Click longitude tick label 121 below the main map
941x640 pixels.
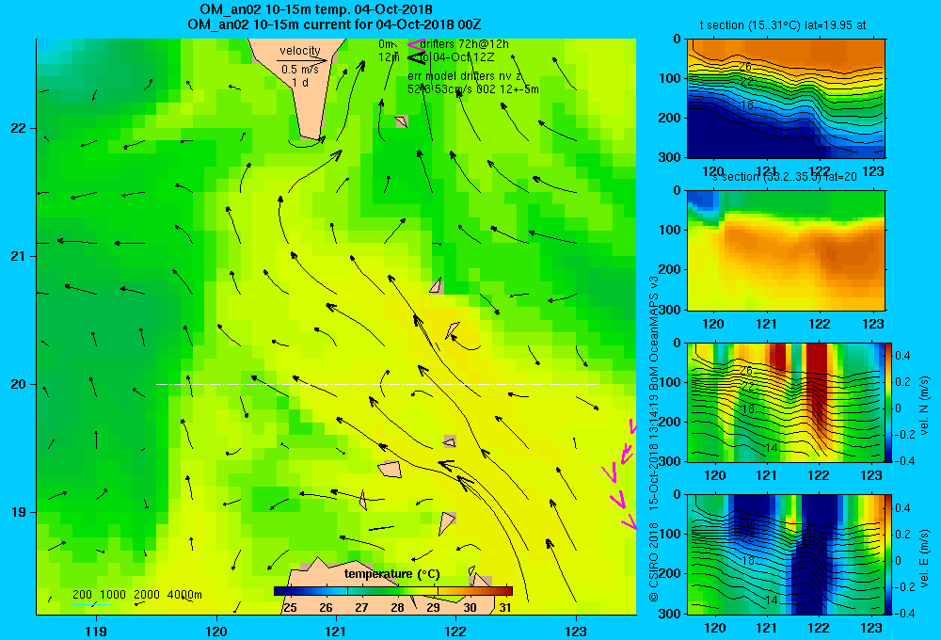point(336,631)
